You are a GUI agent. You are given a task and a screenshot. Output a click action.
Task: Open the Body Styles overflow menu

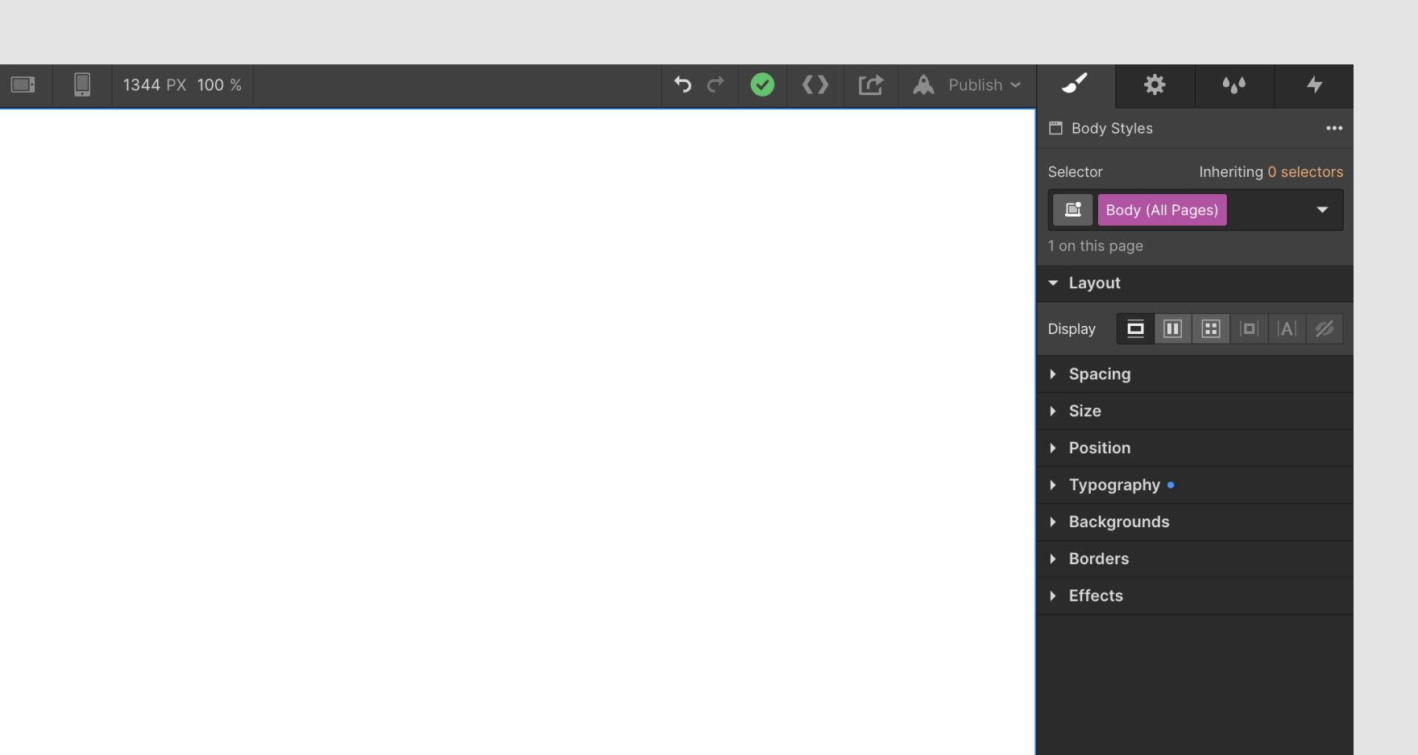1333,128
